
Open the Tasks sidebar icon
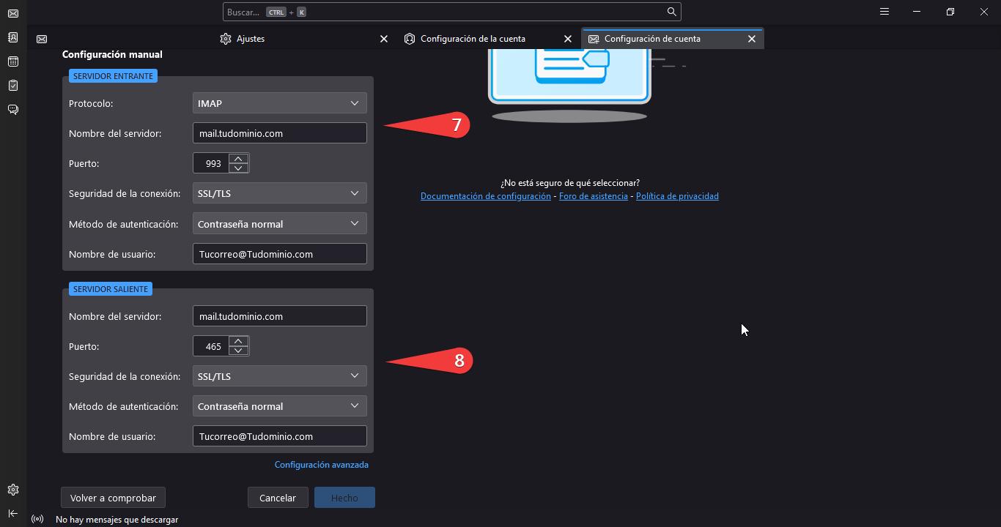point(12,86)
